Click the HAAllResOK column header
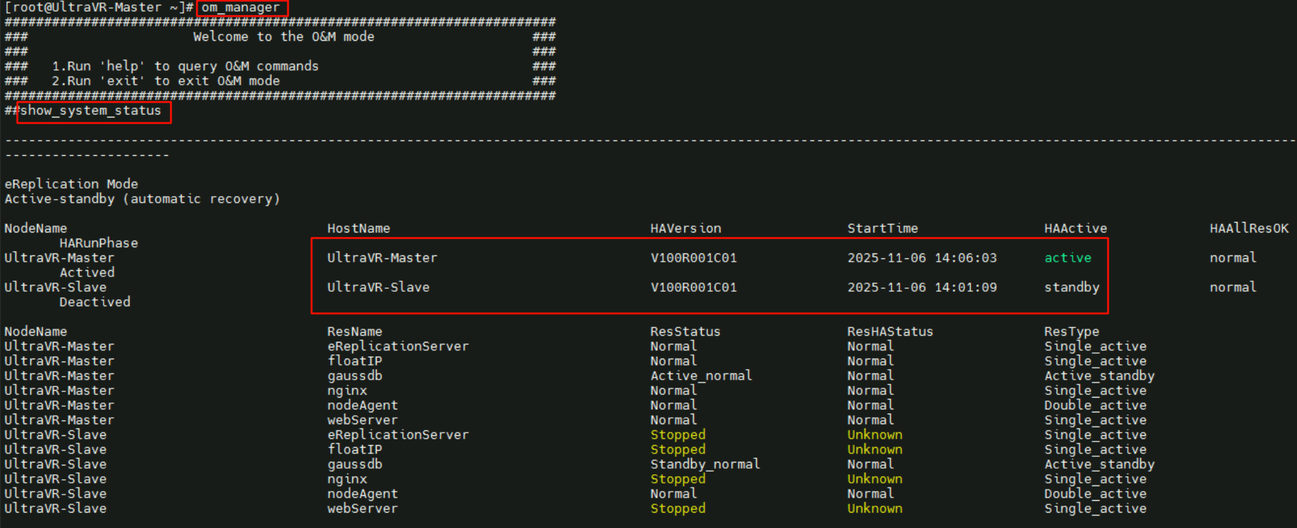The height and width of the screenshot is (528, 1297). pyautogui.click(x=1249, y=228)
